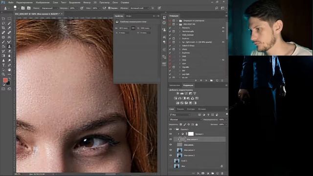Add an Invert adjustment
Viewport: 313px width, 176px height.
click(178, 103)
